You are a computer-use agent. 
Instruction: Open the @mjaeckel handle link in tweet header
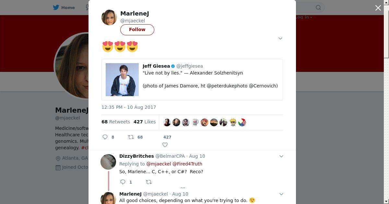pos(133,21)
